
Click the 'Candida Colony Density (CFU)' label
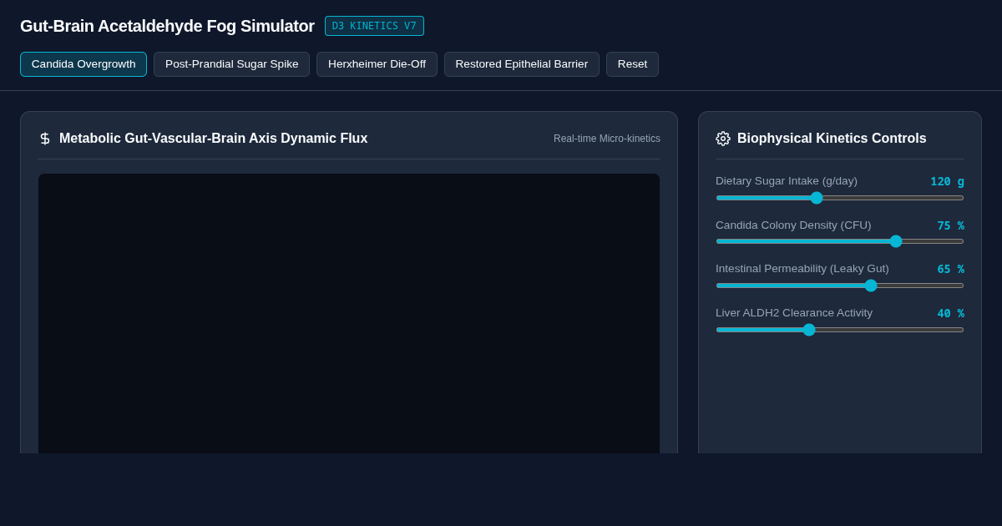793,225
